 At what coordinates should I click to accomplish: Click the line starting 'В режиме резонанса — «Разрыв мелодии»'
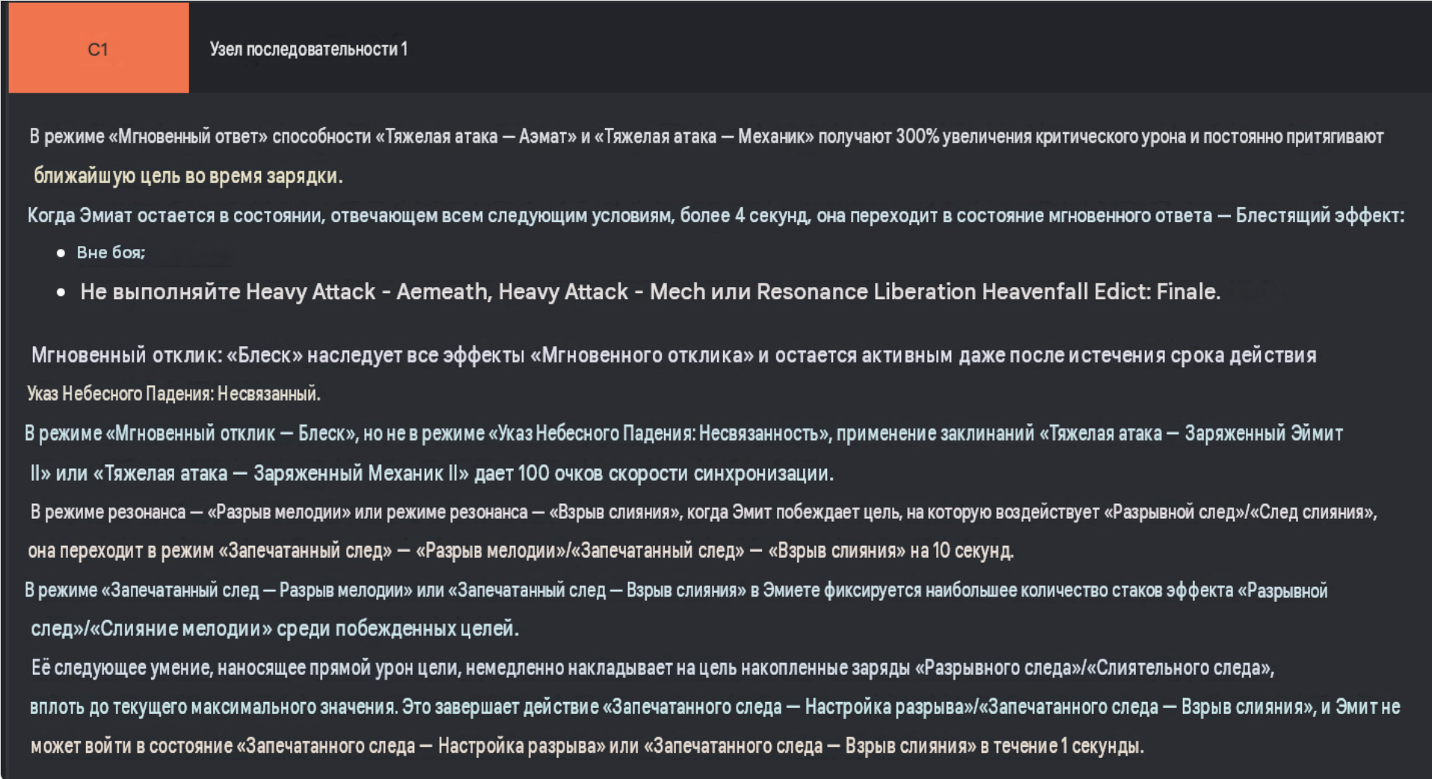click(704, 512)
